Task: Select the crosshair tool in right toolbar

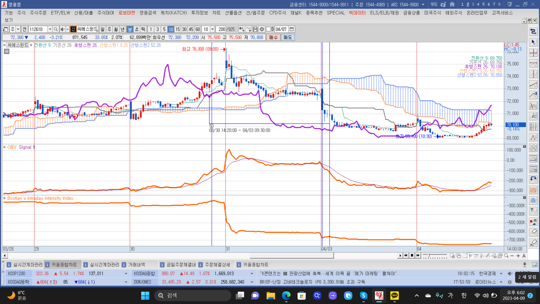Action: [533, 53]
